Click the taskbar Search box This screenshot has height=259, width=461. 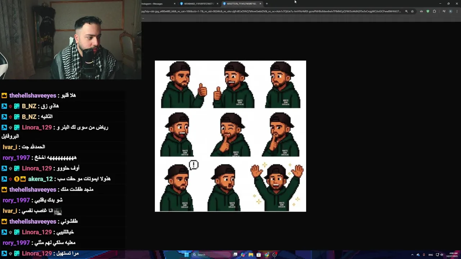211,255
